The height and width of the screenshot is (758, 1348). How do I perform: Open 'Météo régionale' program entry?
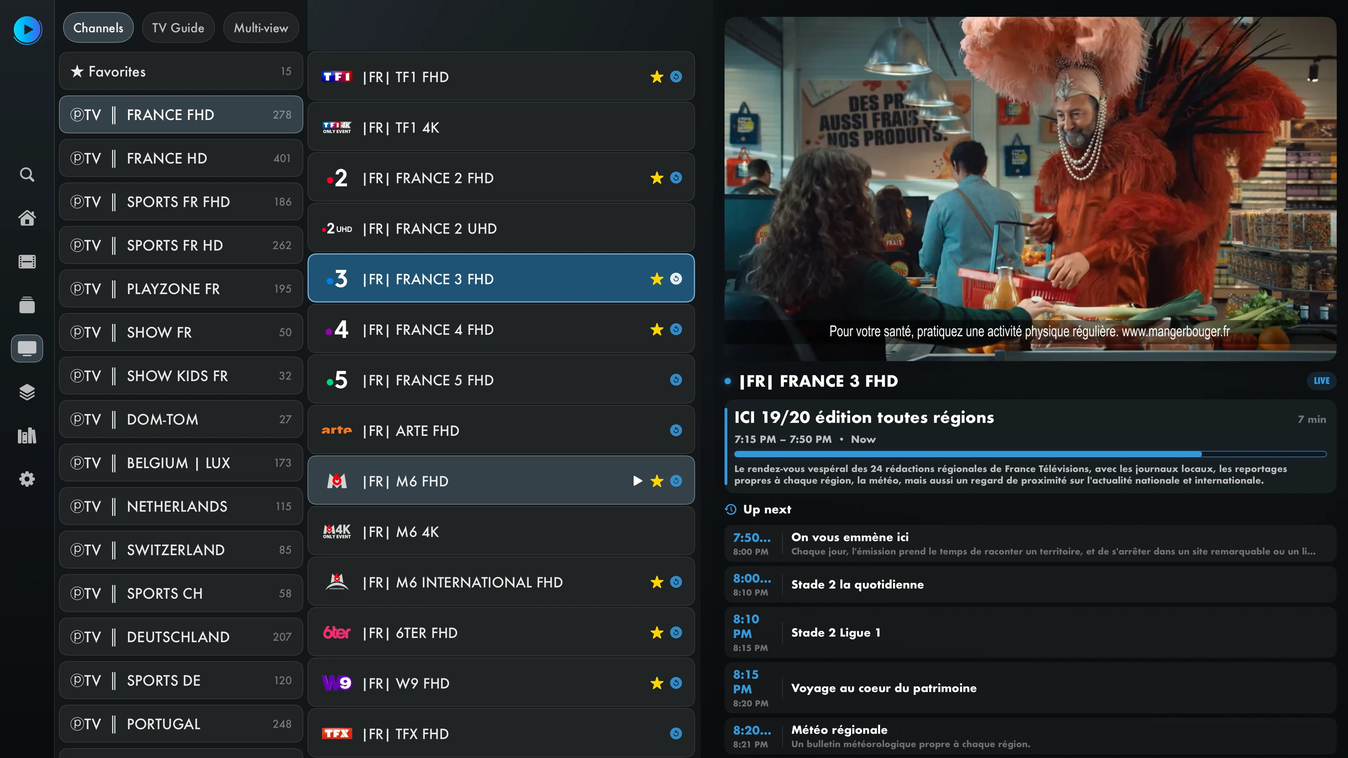(1030, 736)
